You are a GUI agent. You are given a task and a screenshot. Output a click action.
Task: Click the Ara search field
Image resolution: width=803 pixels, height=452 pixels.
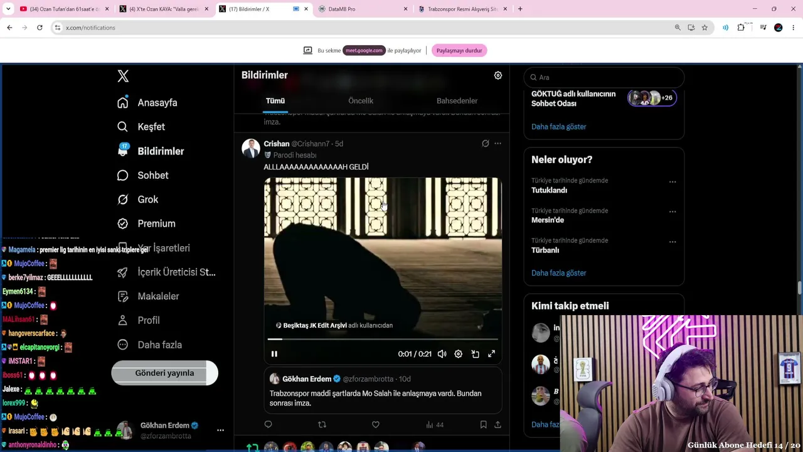[604, 77]
